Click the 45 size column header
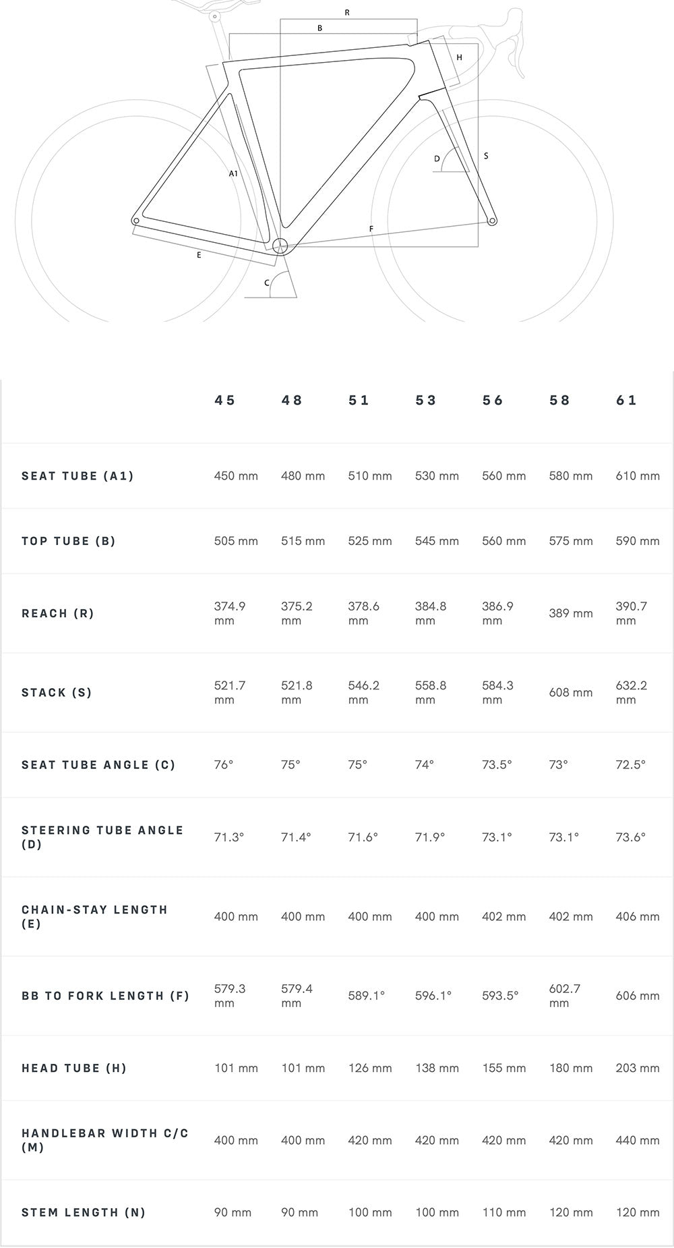The width and height of the screenshot is (674, 1248). (x=224, y=400)
